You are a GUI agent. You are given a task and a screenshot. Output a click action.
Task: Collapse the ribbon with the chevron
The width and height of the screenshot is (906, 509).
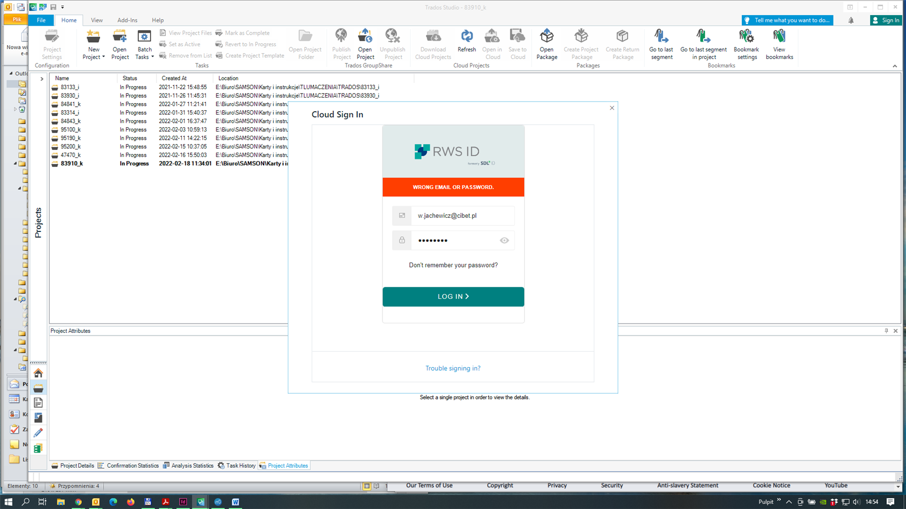click(x=895, y=66)
